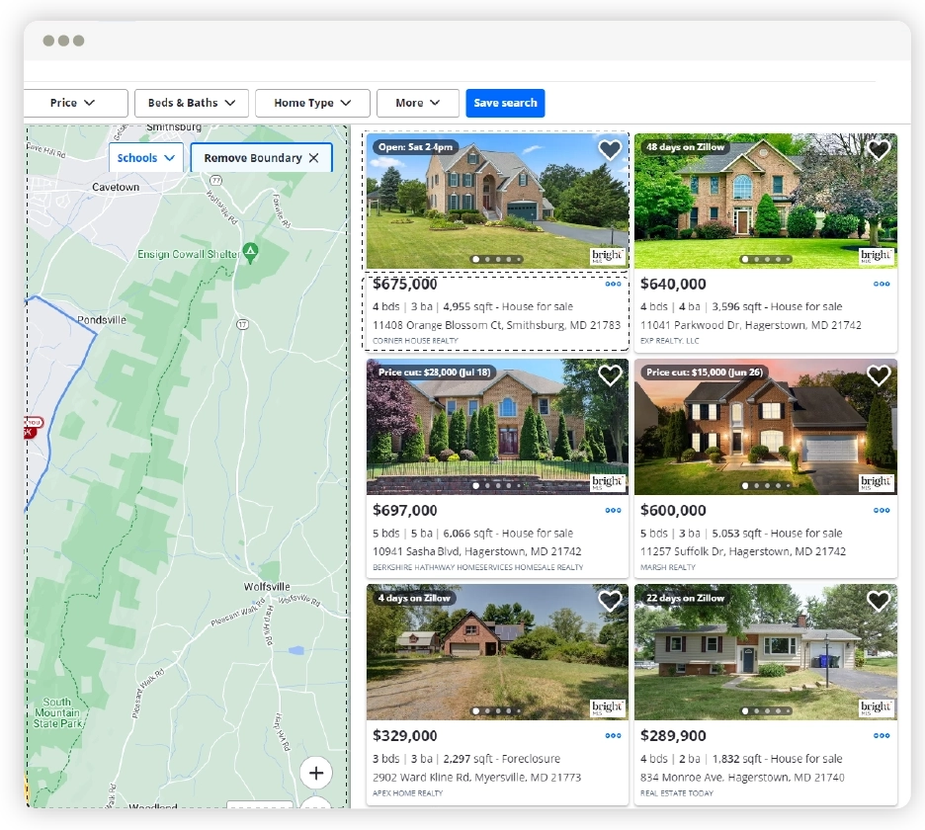Click '22 days on Zillow' badge
Screen dimensions: 925x830
click(x=685, y=598)
